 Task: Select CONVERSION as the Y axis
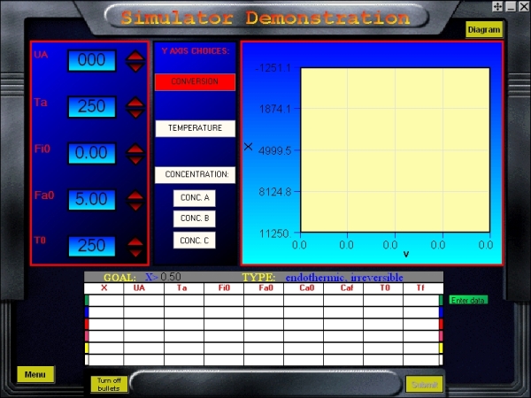[195, 81]
